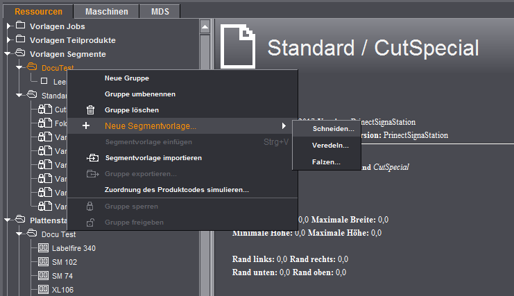Click the SM 102 plate icon
Viewport: 514px width, 296px height.
[44, 262]
